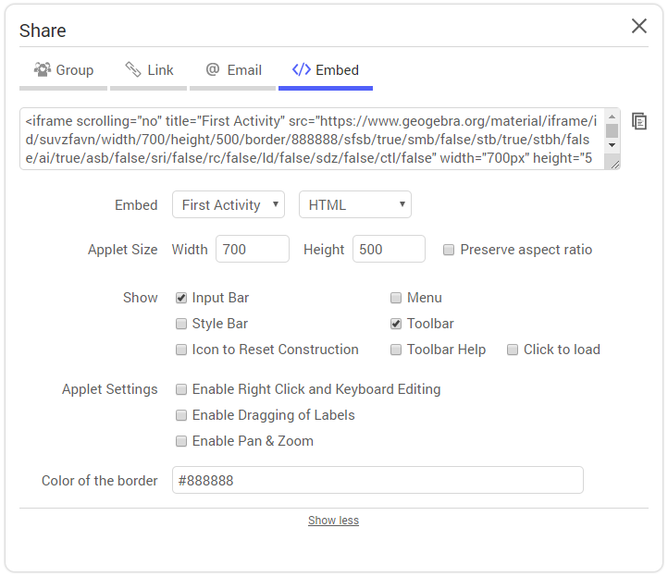The width and height of the screenshot is (668, 577).
Task: Copy embed code with clipboard icon
Action: click(x=639, y=121)
